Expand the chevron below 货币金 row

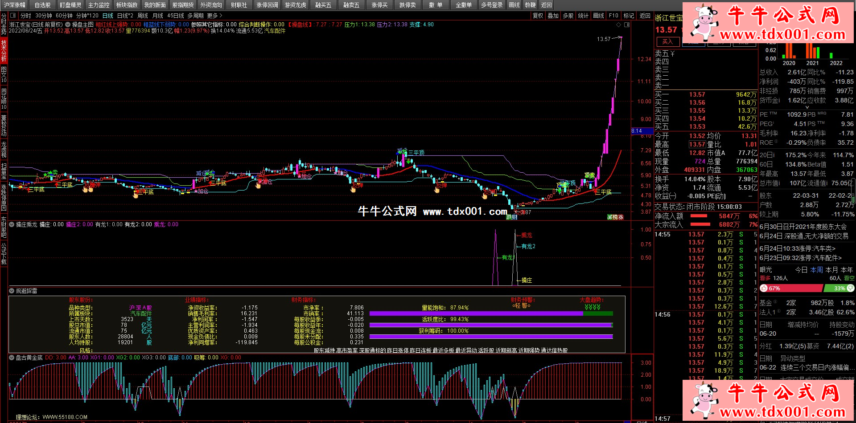coord(807,107)
